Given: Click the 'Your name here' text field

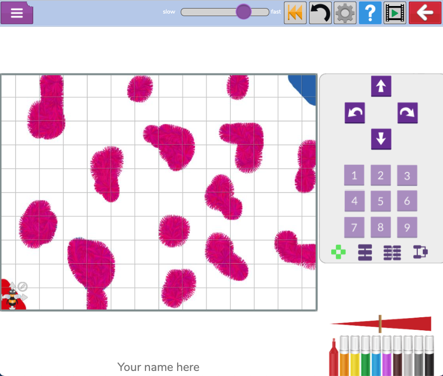Looking at the screenshot, I should tap(158, 367).
